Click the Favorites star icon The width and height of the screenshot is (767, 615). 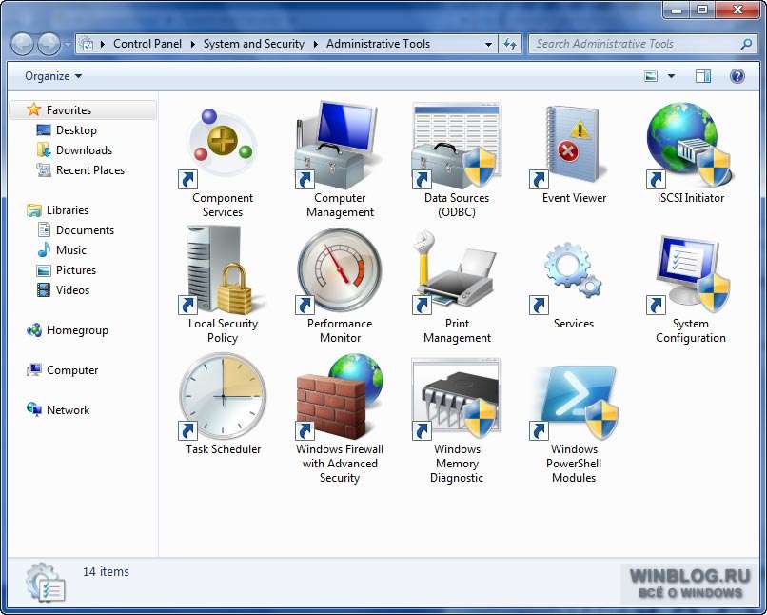[x=33, y=109]
